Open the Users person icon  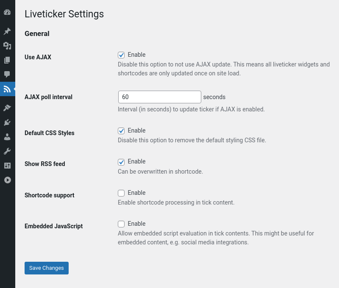click(x=7, y=137)
